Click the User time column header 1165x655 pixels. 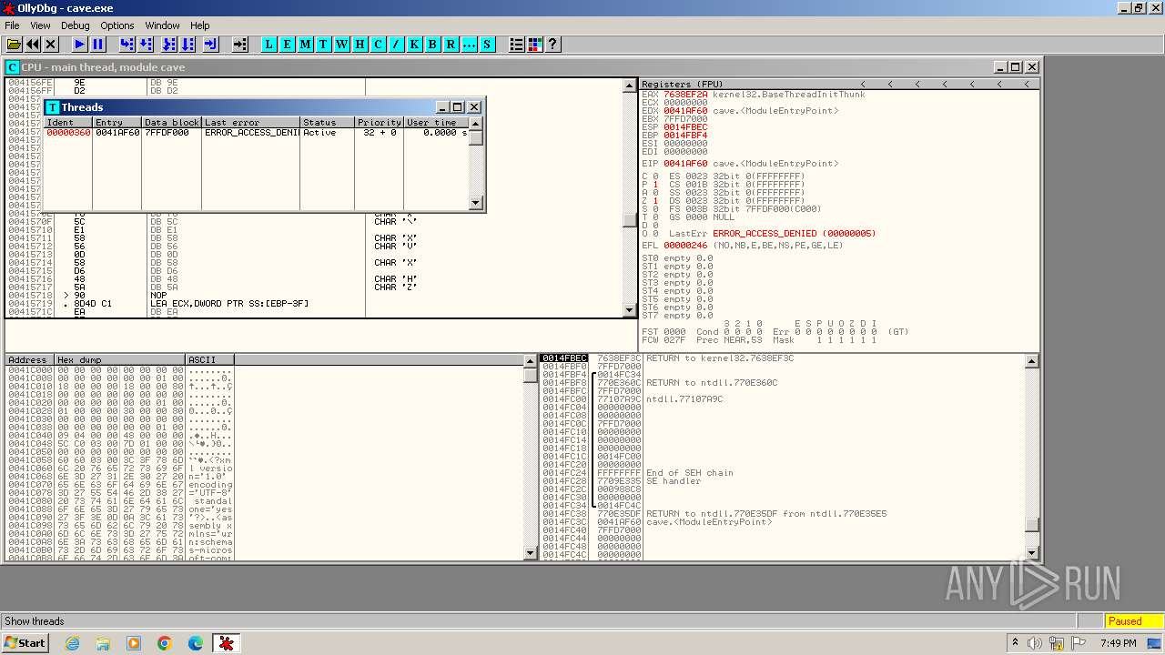click(436, 122)
